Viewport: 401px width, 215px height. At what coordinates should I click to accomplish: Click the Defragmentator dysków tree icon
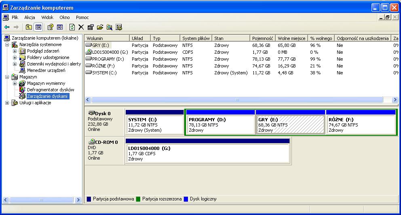pyautogui.click(x=23, y=90)
